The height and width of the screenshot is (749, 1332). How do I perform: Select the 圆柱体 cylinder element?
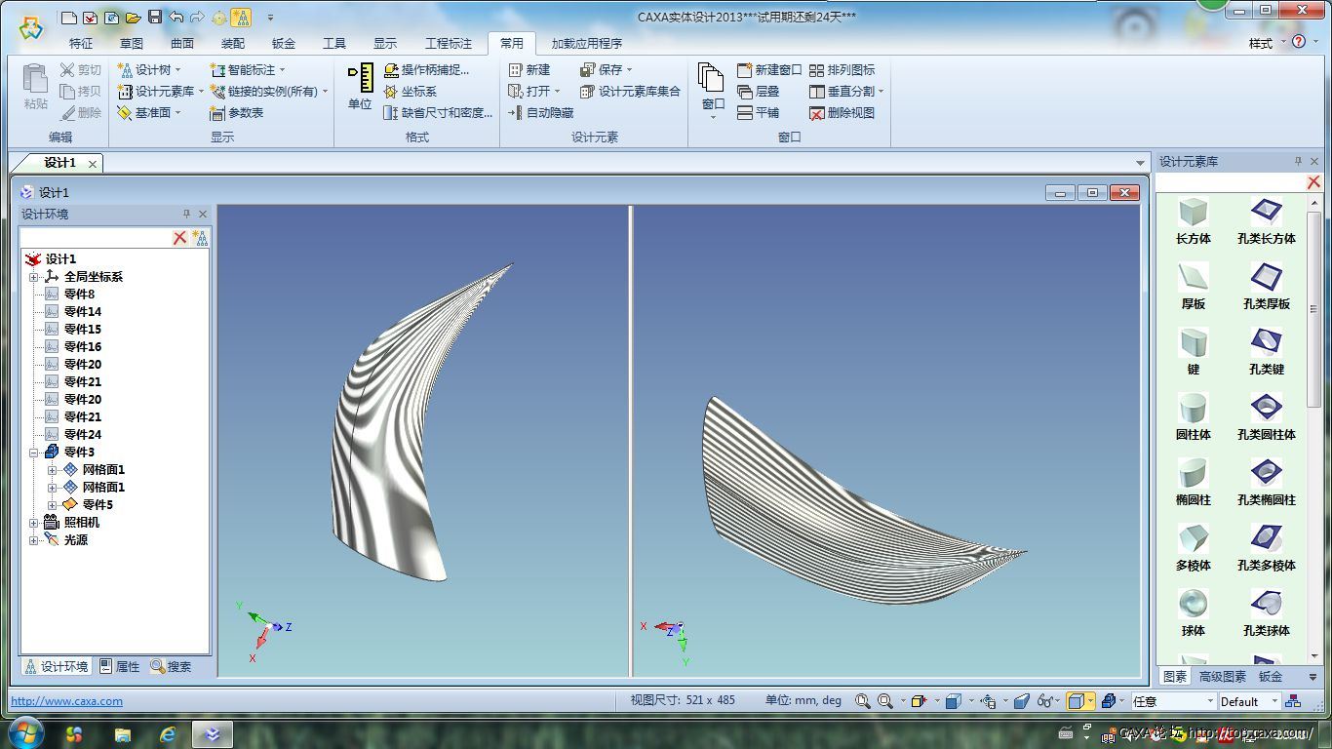[x=1194, y=417]
